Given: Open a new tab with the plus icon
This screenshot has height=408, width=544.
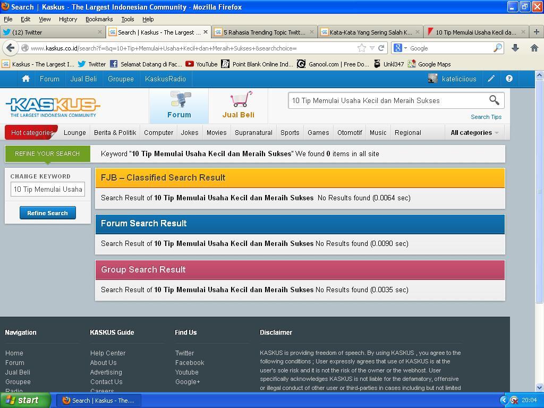Looking at the screenshot, I should [x=537, y=32].
